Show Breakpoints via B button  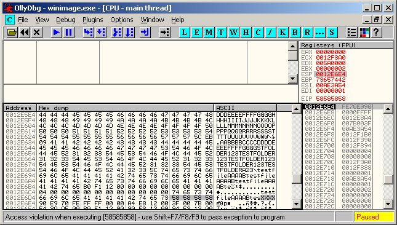tap(295, 33)
